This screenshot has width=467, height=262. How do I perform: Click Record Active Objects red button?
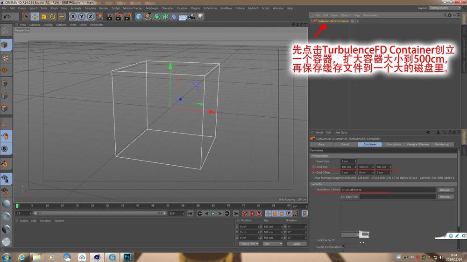click(245, 214)
